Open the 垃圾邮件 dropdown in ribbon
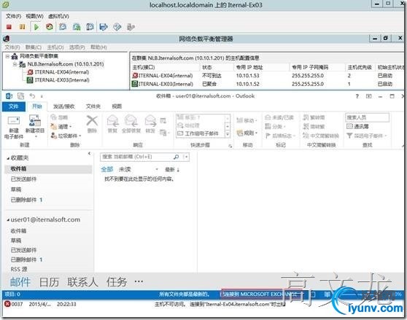This screenshot has height=320, width=407. pyautogui.click(x=66, y=136)
